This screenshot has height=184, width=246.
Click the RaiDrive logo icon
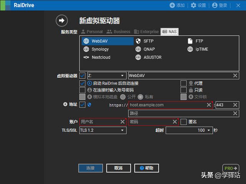pyautogui.click(x=5, y=5)
